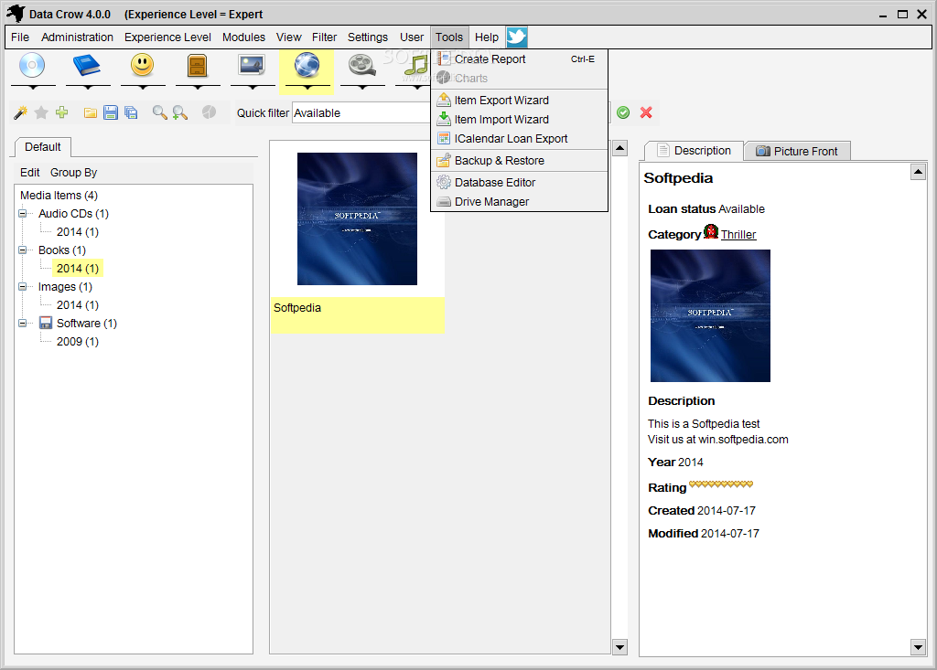Choose Backup & Restore
937x670 pixels.
pos(519,161)
